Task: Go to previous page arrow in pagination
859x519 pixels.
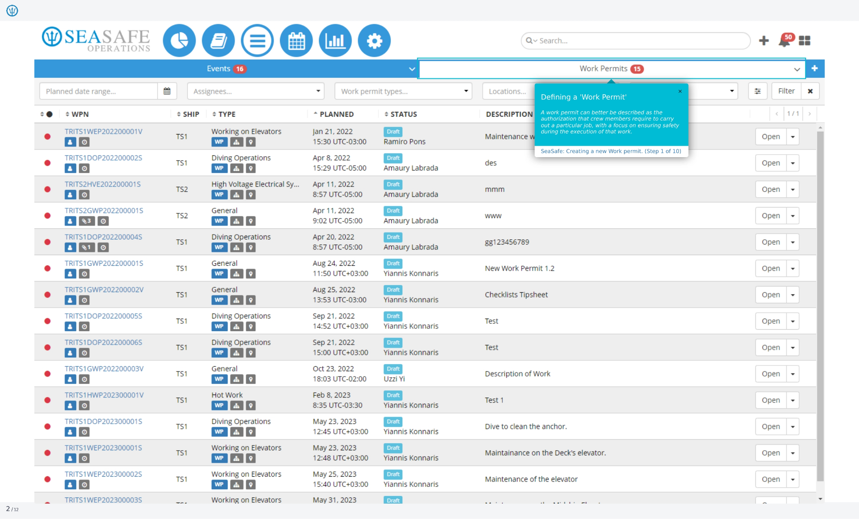Action: point(777,114)
